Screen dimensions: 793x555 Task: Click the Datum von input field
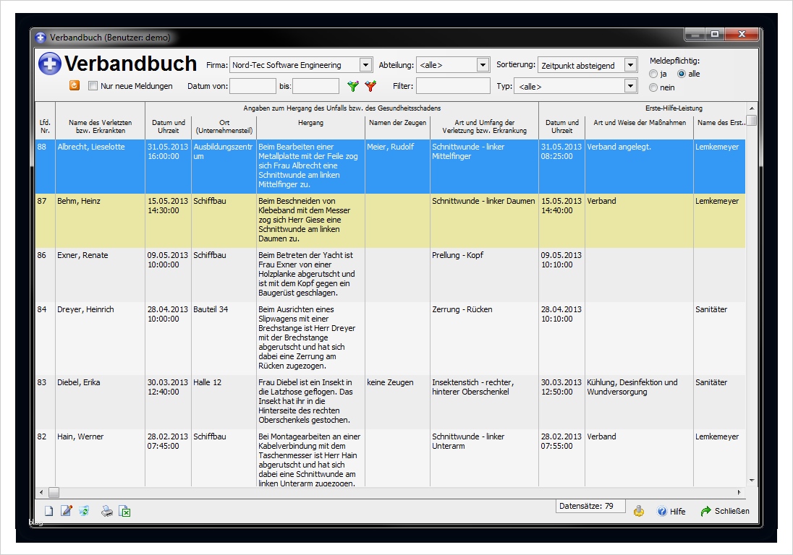pyautogui.click(x=253, y=86)
